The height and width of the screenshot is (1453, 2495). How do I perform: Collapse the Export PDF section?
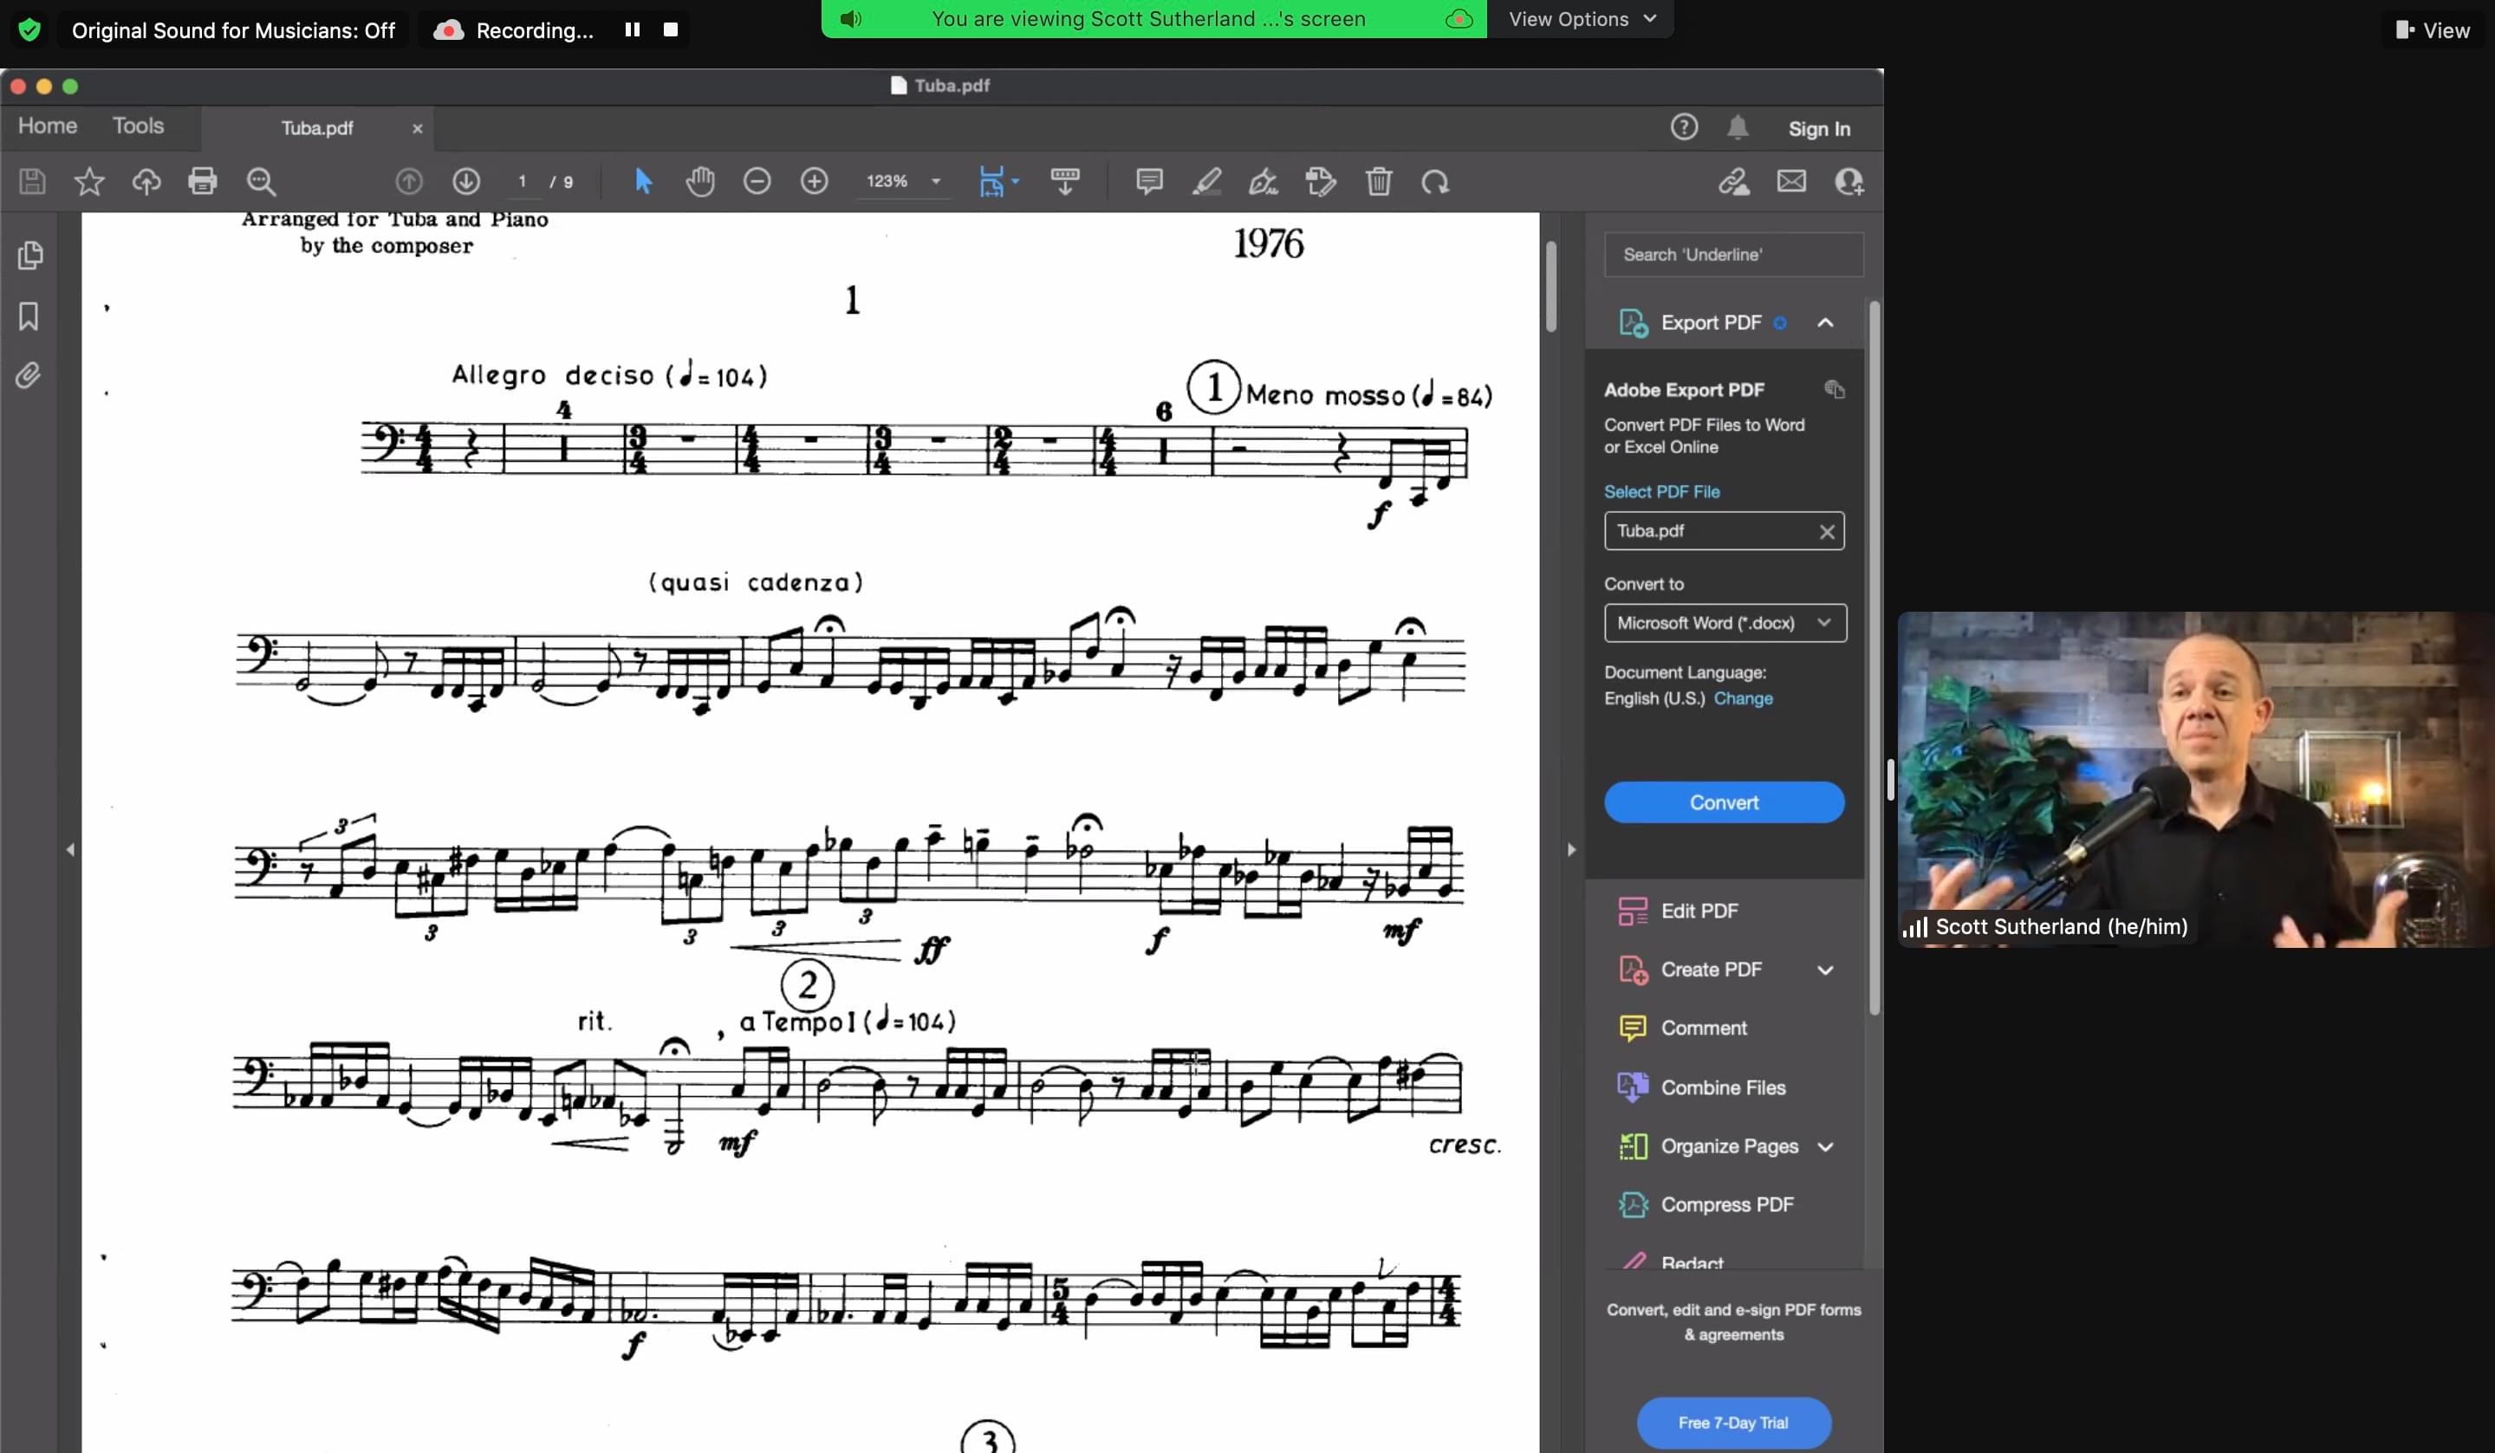point(1825,322)
